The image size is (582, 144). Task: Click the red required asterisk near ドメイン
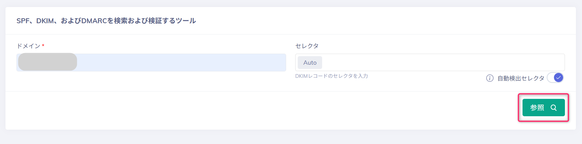coord(43,46)
